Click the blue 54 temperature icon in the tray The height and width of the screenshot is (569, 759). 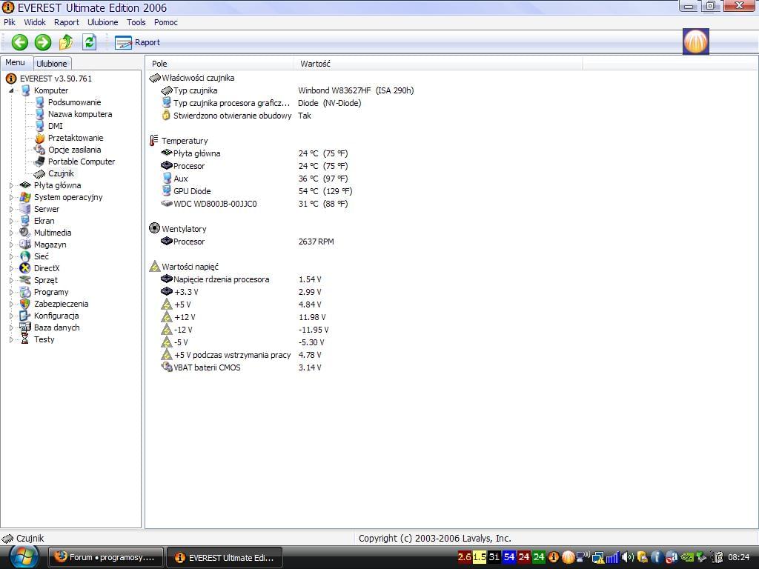[x=509, y=557]
